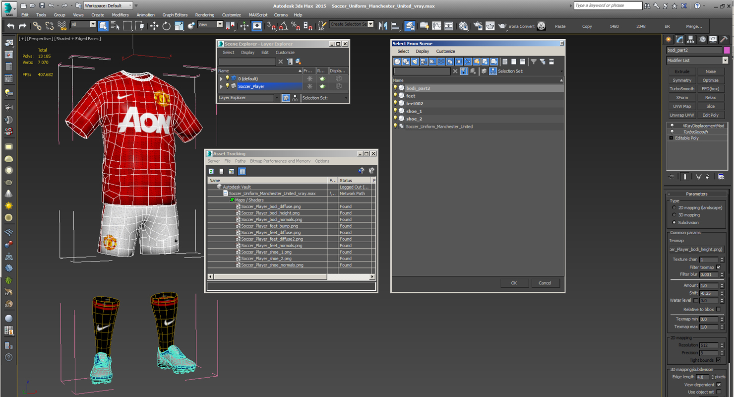
Task: Toggle Angle Snap in main toolbar
Action: pos(283,26)
